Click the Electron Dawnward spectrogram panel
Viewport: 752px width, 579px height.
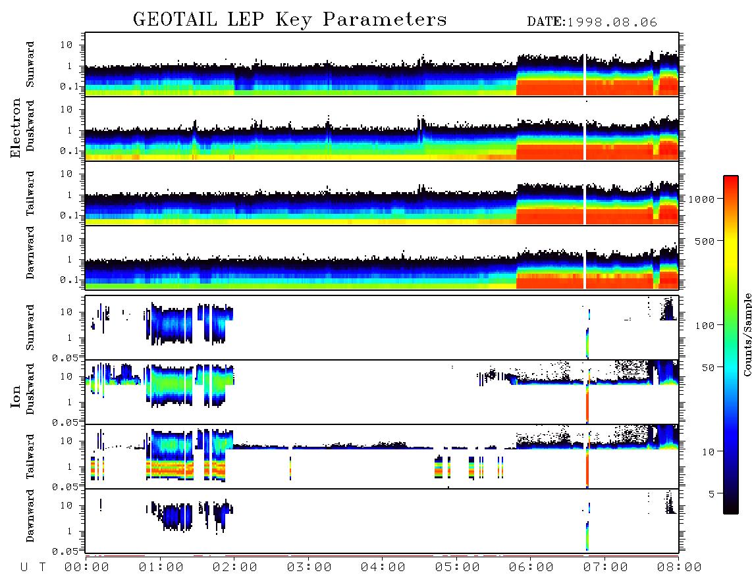click(x=382, y=257)
